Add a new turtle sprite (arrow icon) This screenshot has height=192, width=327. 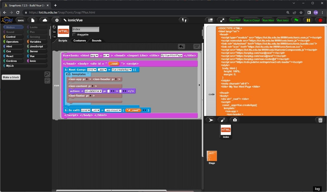pyautogui.click(x=211, y=120)
